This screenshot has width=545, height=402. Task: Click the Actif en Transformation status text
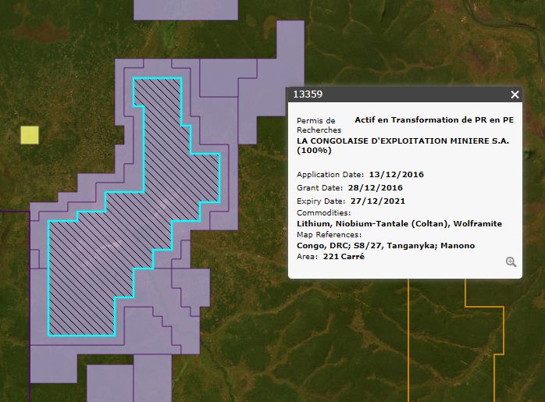[433, 120]
